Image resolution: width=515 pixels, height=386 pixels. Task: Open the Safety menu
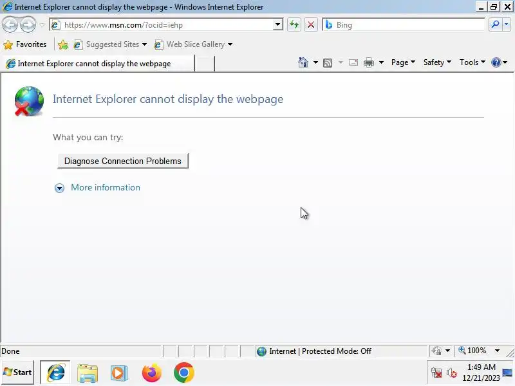point(437,62)
